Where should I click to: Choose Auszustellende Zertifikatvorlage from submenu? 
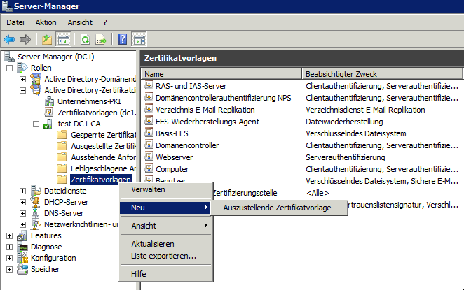277,208
